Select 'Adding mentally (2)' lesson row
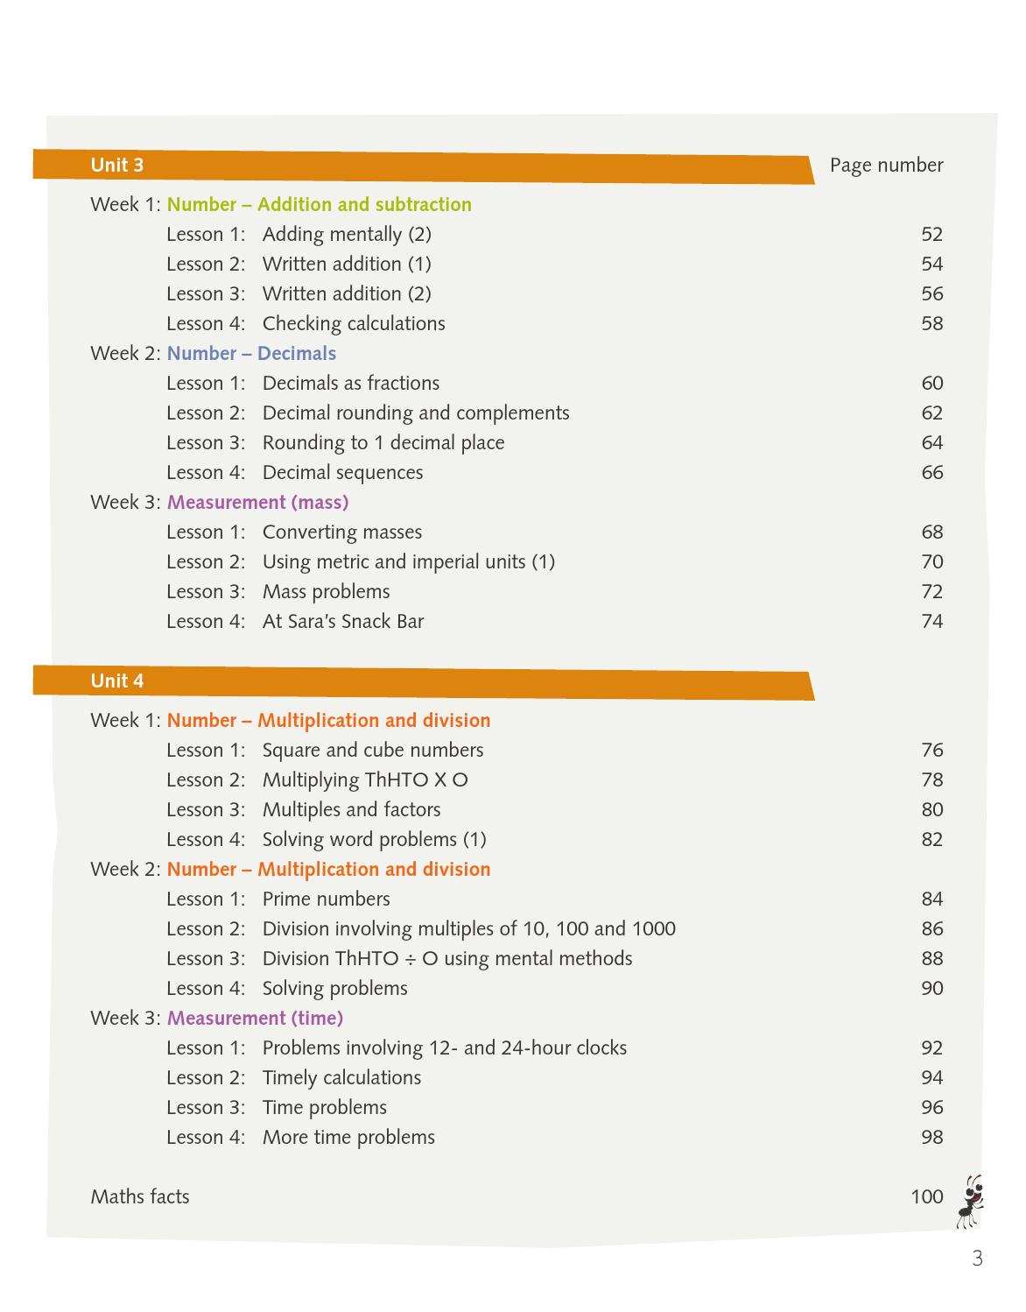The image size is (1026, 1312). coord(555,234)
